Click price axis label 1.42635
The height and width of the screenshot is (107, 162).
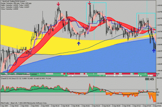159,64
